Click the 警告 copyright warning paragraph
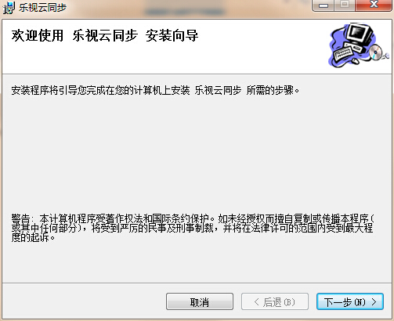This screenshot has height=321, width=394. tap(193, 228)
